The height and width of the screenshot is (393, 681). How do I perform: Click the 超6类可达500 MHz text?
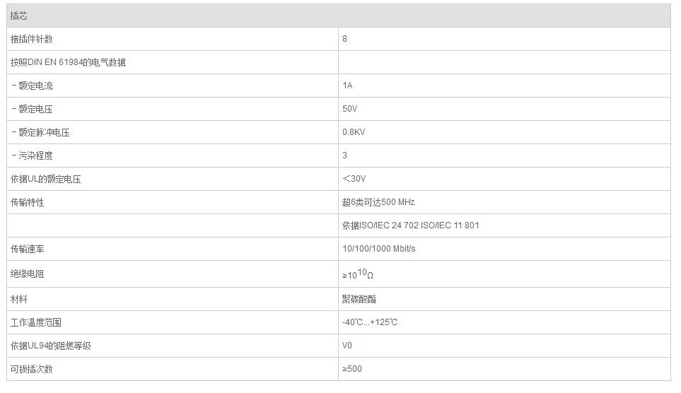click(x=378, y=202)
